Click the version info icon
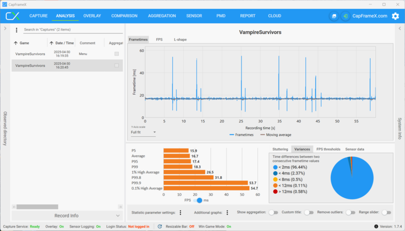 [376, 226]
